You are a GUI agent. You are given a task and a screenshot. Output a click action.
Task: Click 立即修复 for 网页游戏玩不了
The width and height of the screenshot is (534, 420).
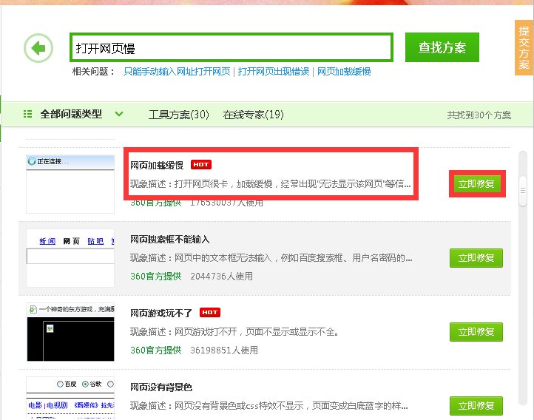[x=476, y=332]
